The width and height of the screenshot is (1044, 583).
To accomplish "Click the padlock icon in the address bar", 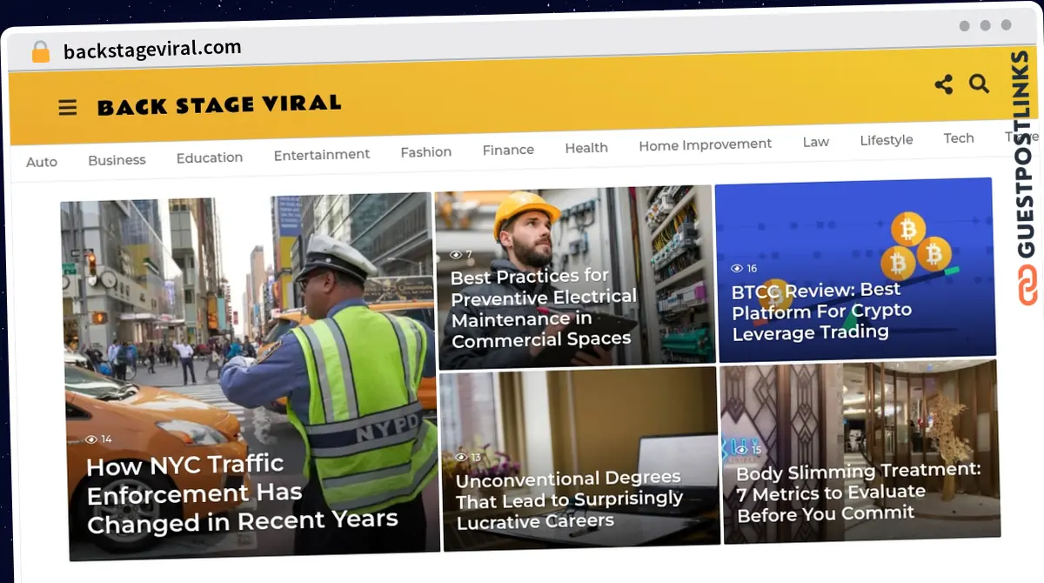I will click(39, 50).
